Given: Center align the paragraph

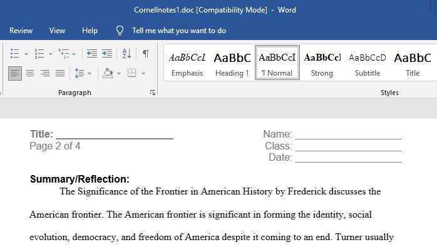Looking at the screenshot, I should coord(30,73).
